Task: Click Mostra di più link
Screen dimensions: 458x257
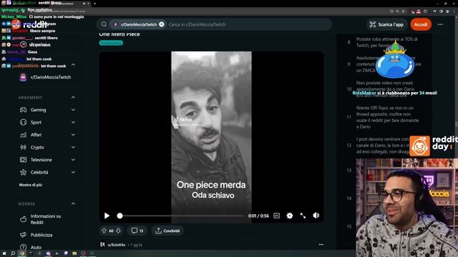Action: click(30, 185)
